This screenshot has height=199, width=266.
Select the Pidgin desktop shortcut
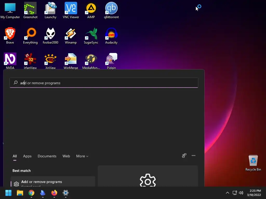click(x=111, y=61)
